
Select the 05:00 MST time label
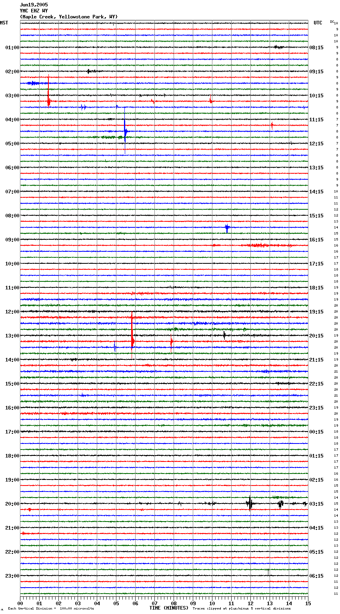12,144
